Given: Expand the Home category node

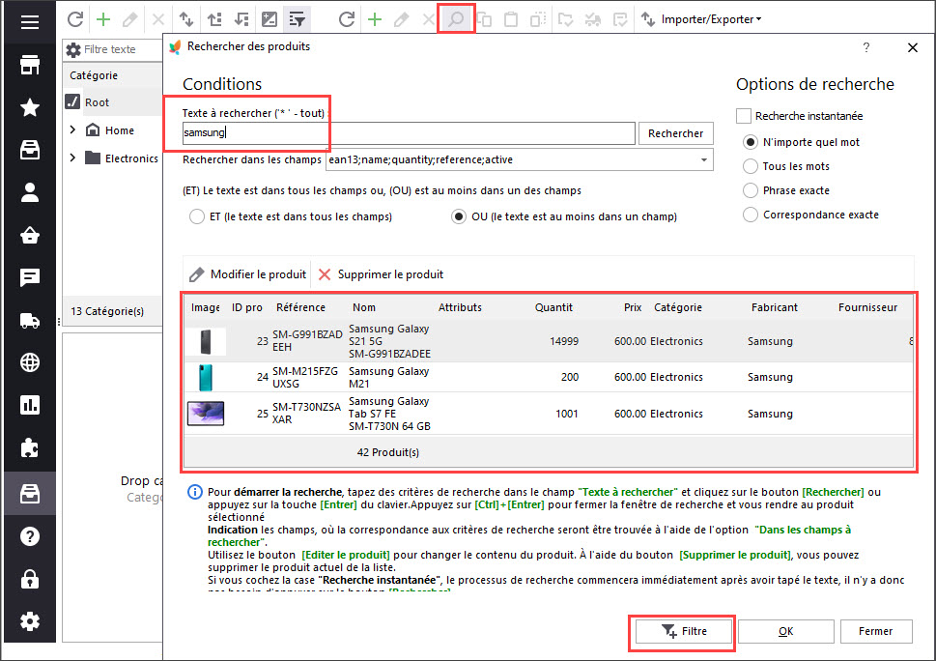Looking at the screenshot, I should 72,129.
